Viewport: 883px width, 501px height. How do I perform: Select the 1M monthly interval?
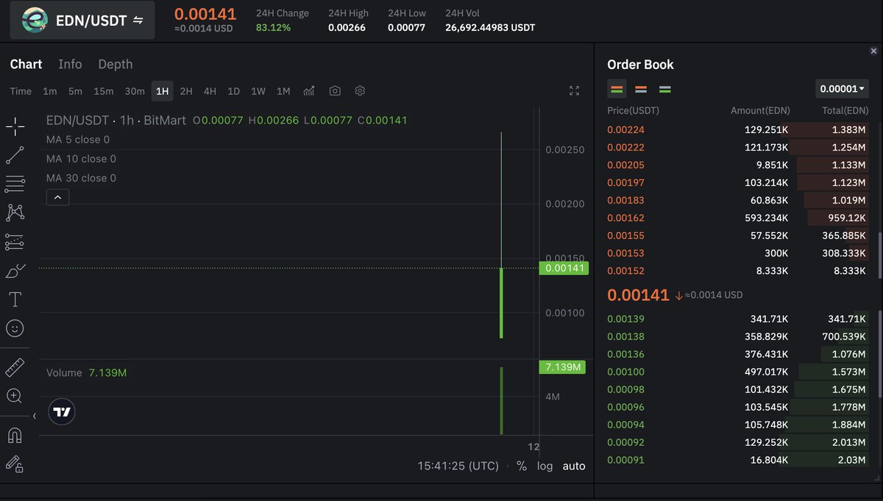coord(283,91)
